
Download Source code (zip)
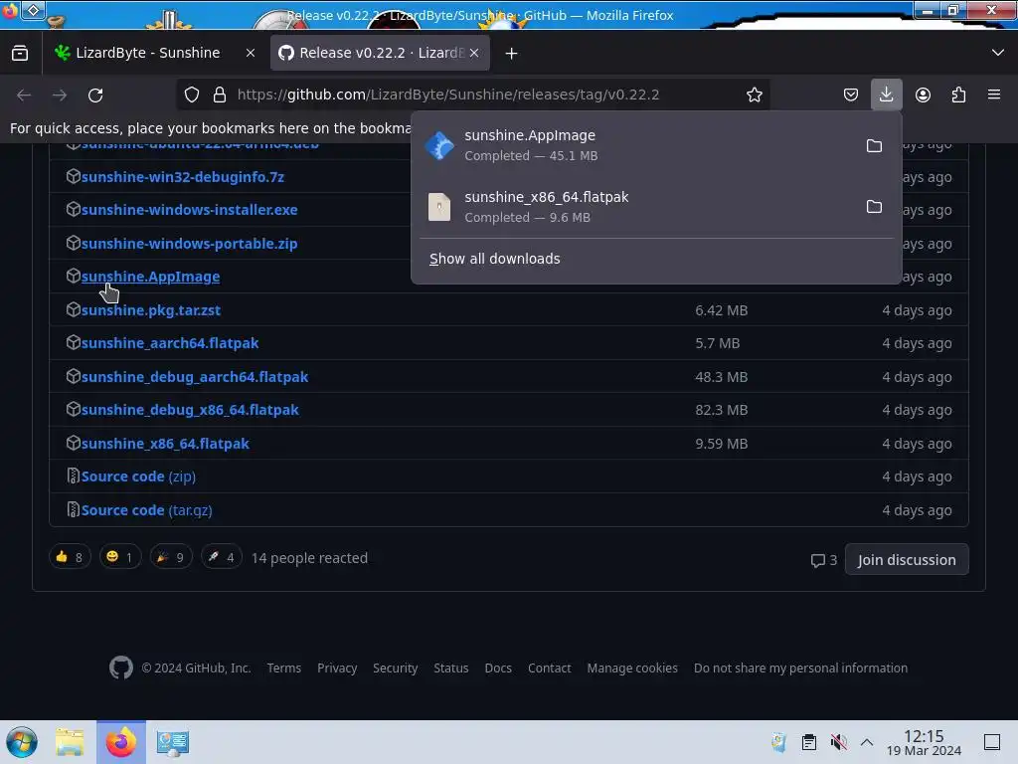pos(138,477)
